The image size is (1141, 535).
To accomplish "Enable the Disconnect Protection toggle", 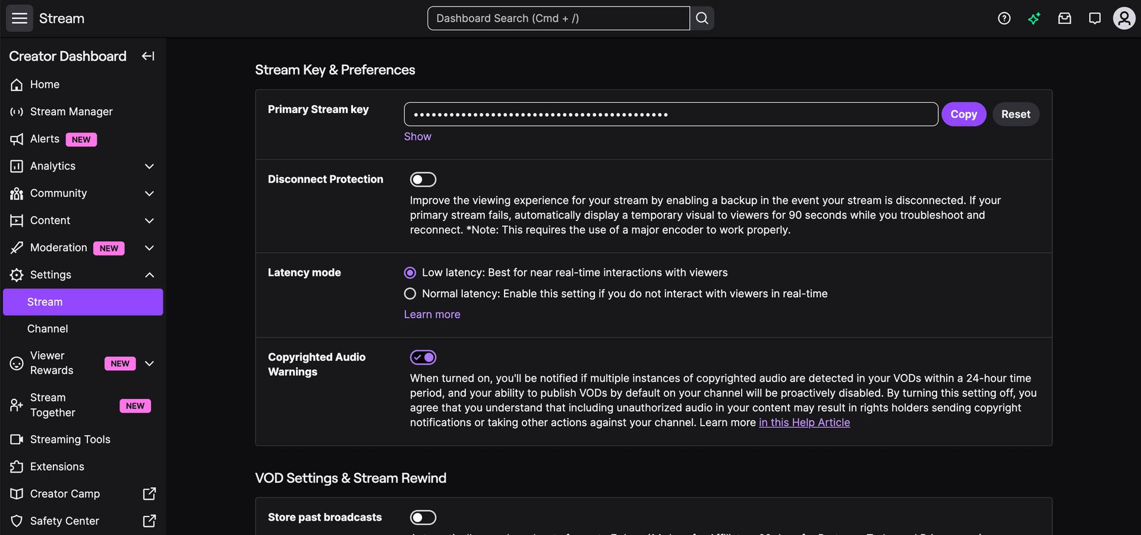I will coord(423,180).
